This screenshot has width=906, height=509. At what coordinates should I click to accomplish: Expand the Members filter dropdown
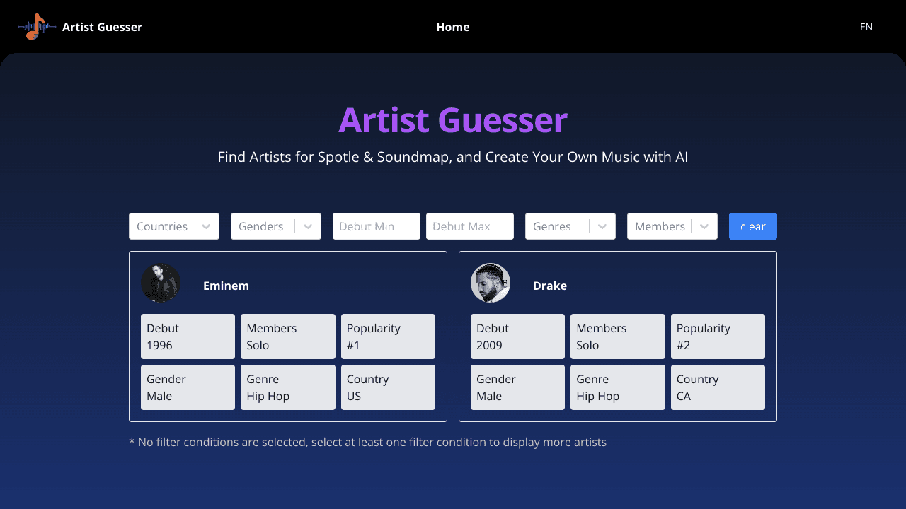(x=672, y=226)
